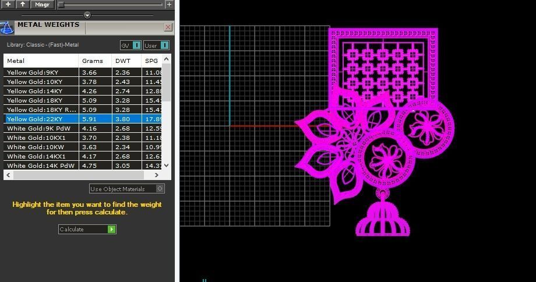Click the 3.80 DWT value
This screenshot has width=536, height=282.
tap(122, 119)
